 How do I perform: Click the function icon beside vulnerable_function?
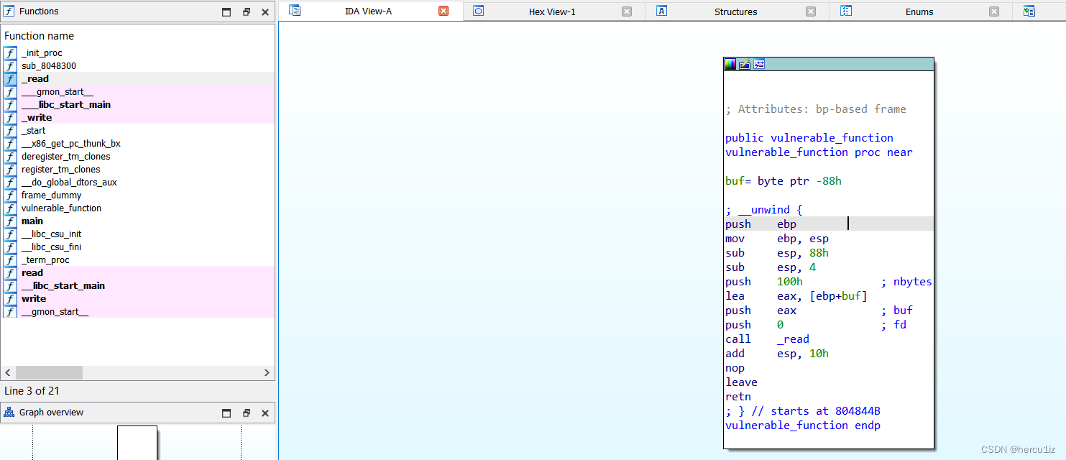(10, 208)
